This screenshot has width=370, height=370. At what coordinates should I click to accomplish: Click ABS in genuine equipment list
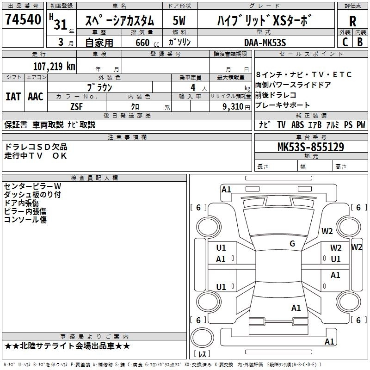pyautogui.click(x=297, y=125)
